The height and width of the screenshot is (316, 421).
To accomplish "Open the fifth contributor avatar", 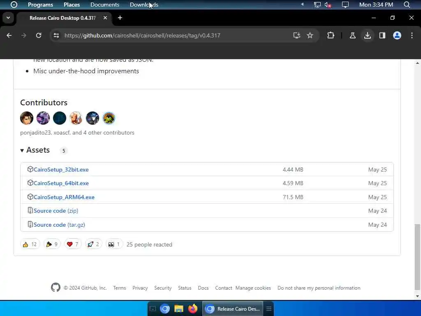I will point(93,118).
